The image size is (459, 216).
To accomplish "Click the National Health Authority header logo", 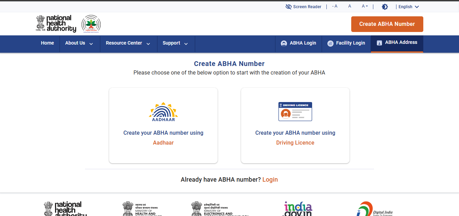I will pos(56,23).
